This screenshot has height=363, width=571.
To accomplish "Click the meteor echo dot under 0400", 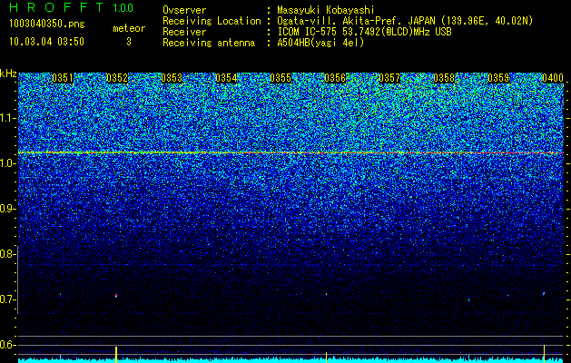I will 544,293.
